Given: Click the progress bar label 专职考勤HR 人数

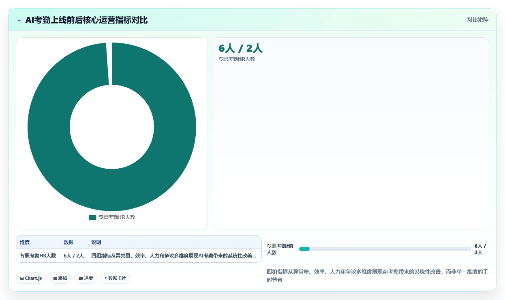Looking at the screenshot, I should [x=280, y=249].
